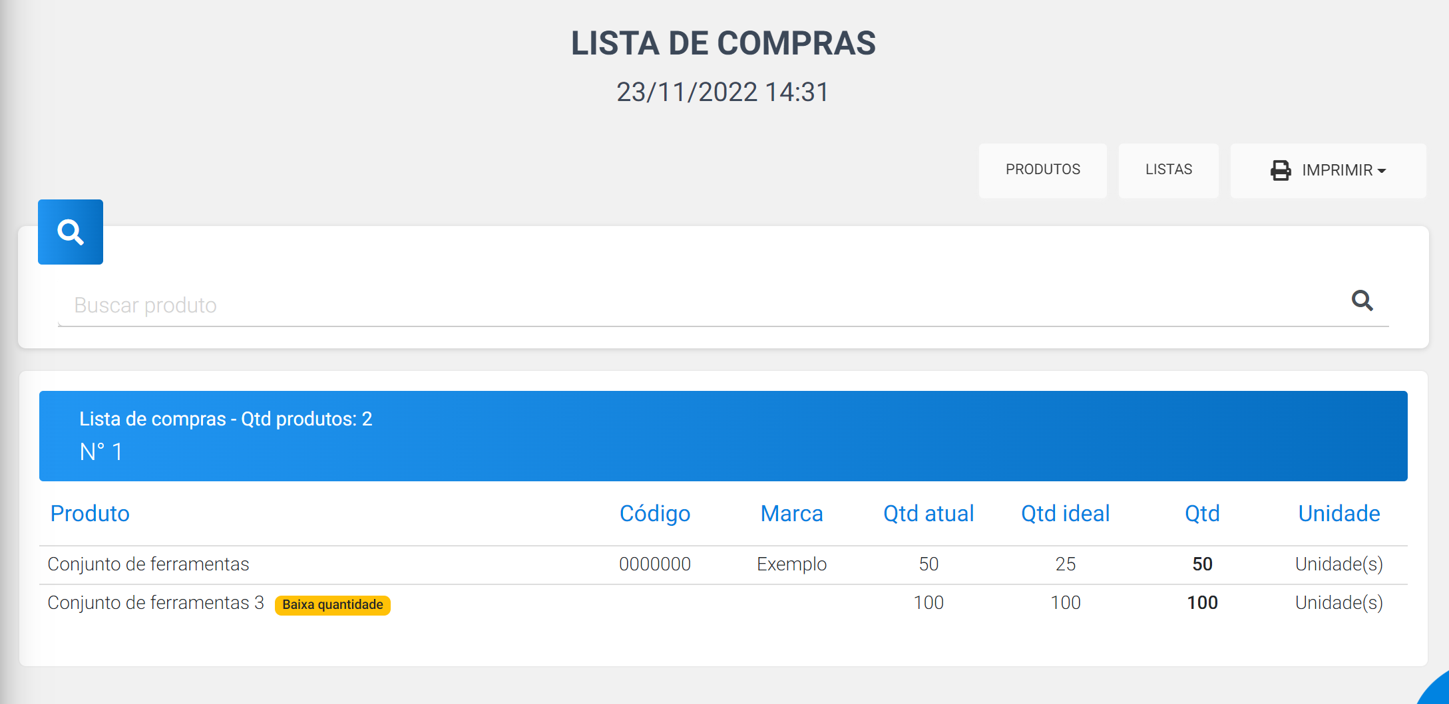Sort by the Marca column header
The height and width of the screenshot is (704, 1449).
point(792,513)
